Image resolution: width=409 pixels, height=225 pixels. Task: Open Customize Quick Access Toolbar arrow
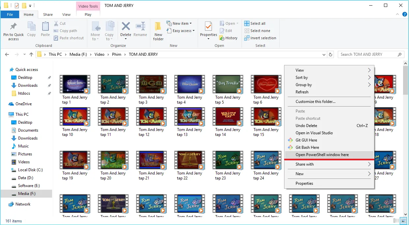[30, 6]
